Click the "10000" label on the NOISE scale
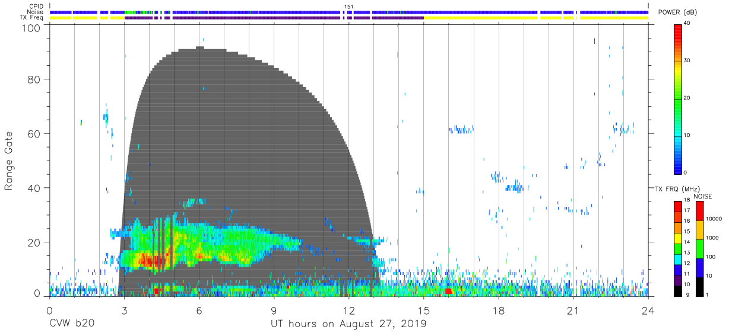Screen dimensions: 729x336 pos(714,219)
